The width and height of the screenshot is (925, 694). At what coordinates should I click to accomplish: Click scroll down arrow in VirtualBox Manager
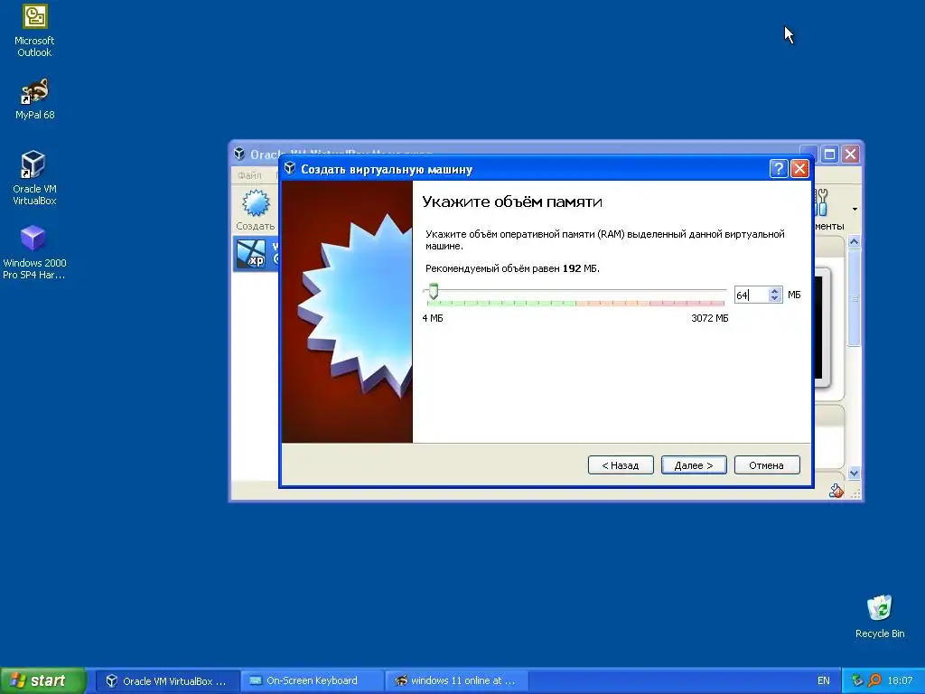(854, 473)
